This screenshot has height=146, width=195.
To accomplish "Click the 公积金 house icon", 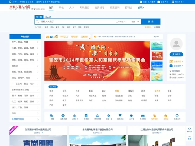I will [x=165, y=116].
